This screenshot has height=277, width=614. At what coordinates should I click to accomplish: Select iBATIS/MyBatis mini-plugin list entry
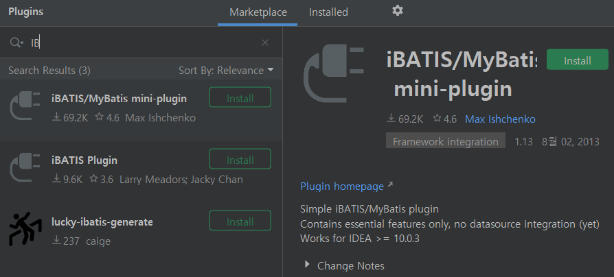pyautogui.click(x=141, y=110)
